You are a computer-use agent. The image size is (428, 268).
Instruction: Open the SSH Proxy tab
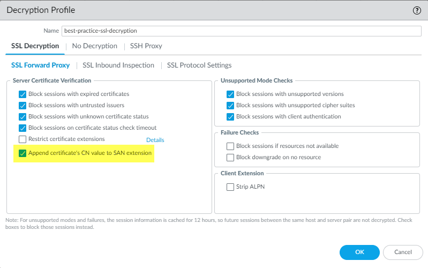click(x=146, y=46)
